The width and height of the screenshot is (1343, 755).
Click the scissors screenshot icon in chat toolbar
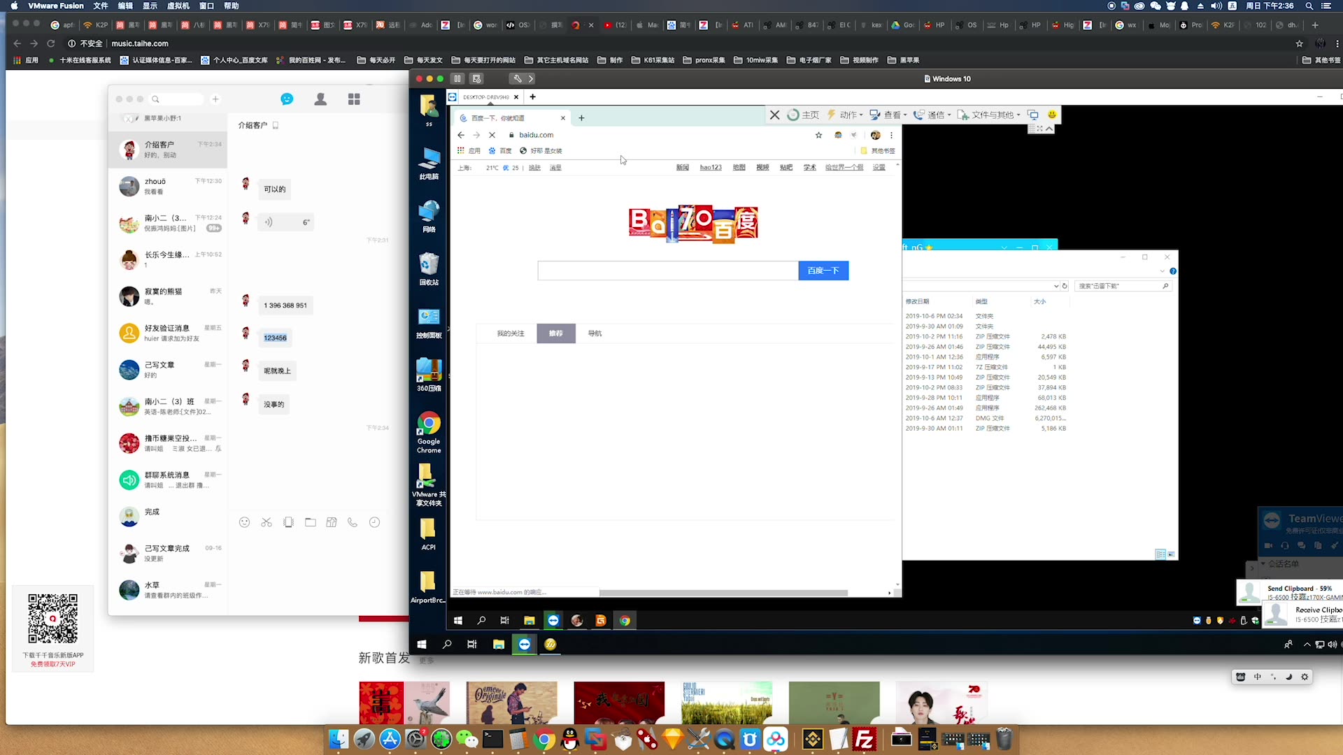(267, 522)
